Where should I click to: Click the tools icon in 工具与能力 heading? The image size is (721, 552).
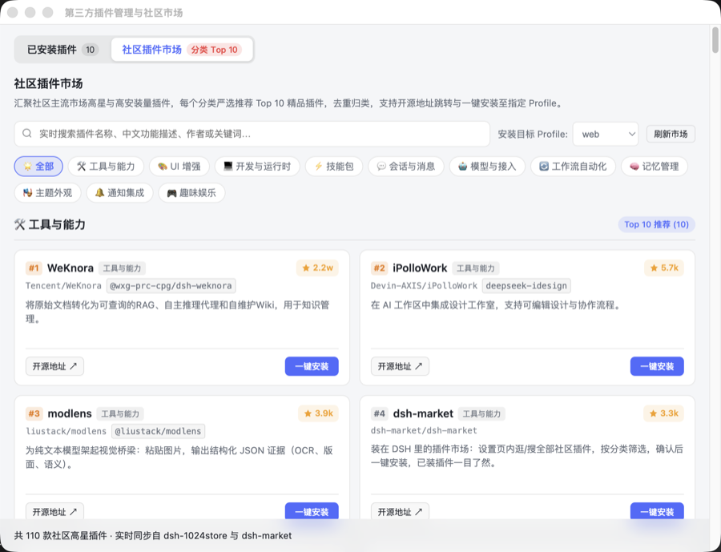[x=19, y=224]
